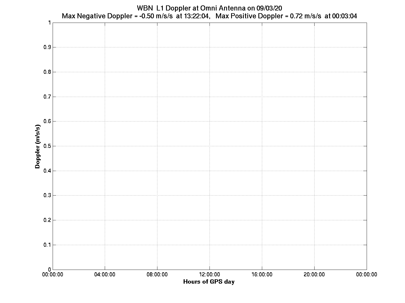This screenshot has height=303, width=405.
Task: Click the 0.8 y-axis tick label
Action: coord(47,72)
